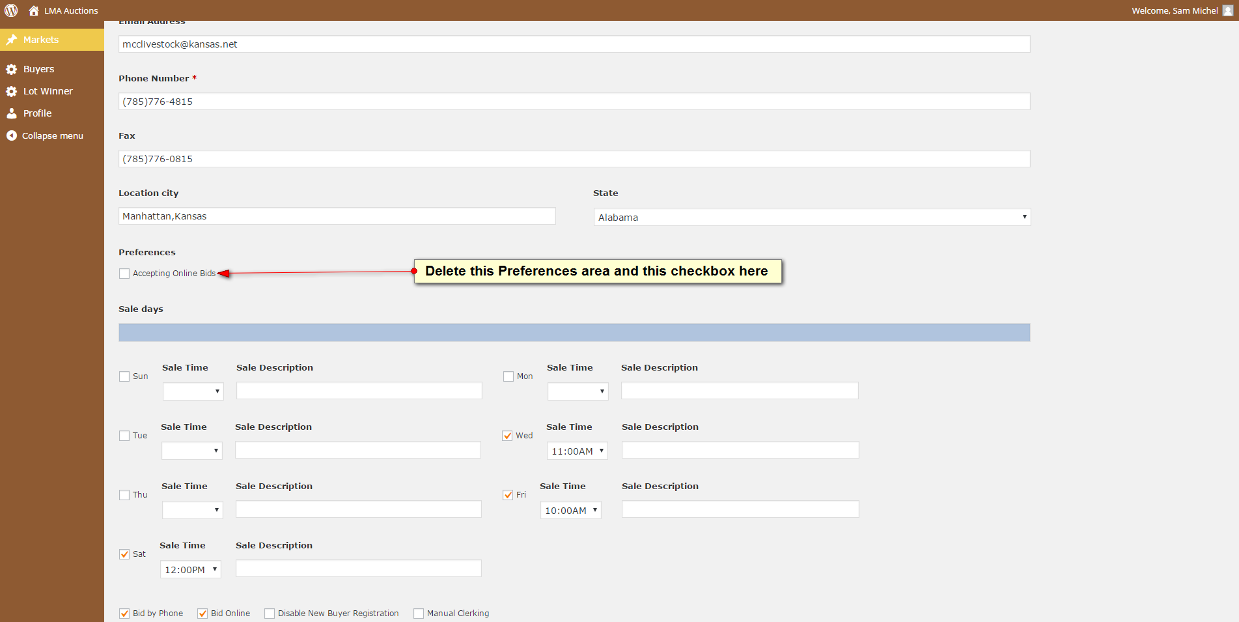Click the Welcome, Sam Michel account link
This screenshot has width=1239, height=622.
coord(1175,10)
